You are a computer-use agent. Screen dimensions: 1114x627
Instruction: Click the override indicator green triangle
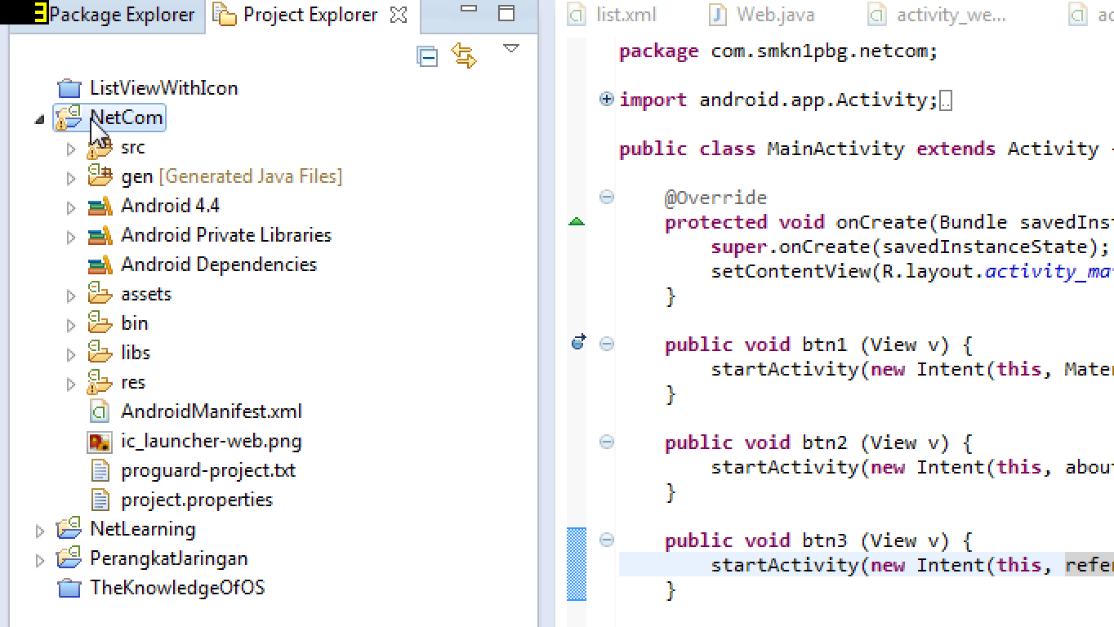577,221
